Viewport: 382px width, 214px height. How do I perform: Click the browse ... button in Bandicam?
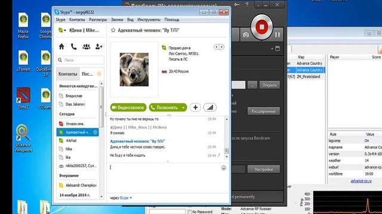click(x=252, y=85)
